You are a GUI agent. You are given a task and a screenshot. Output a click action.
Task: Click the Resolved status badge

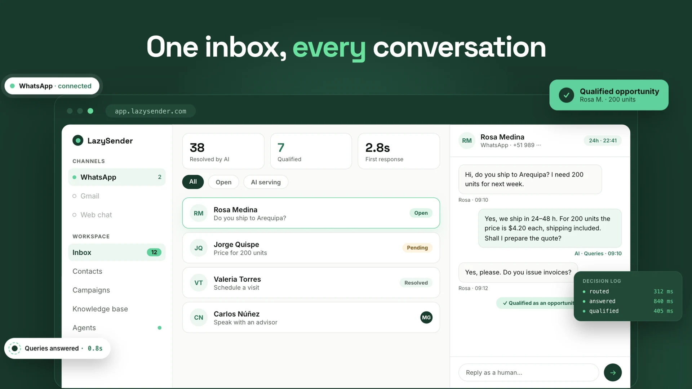(x=416, y=283)
